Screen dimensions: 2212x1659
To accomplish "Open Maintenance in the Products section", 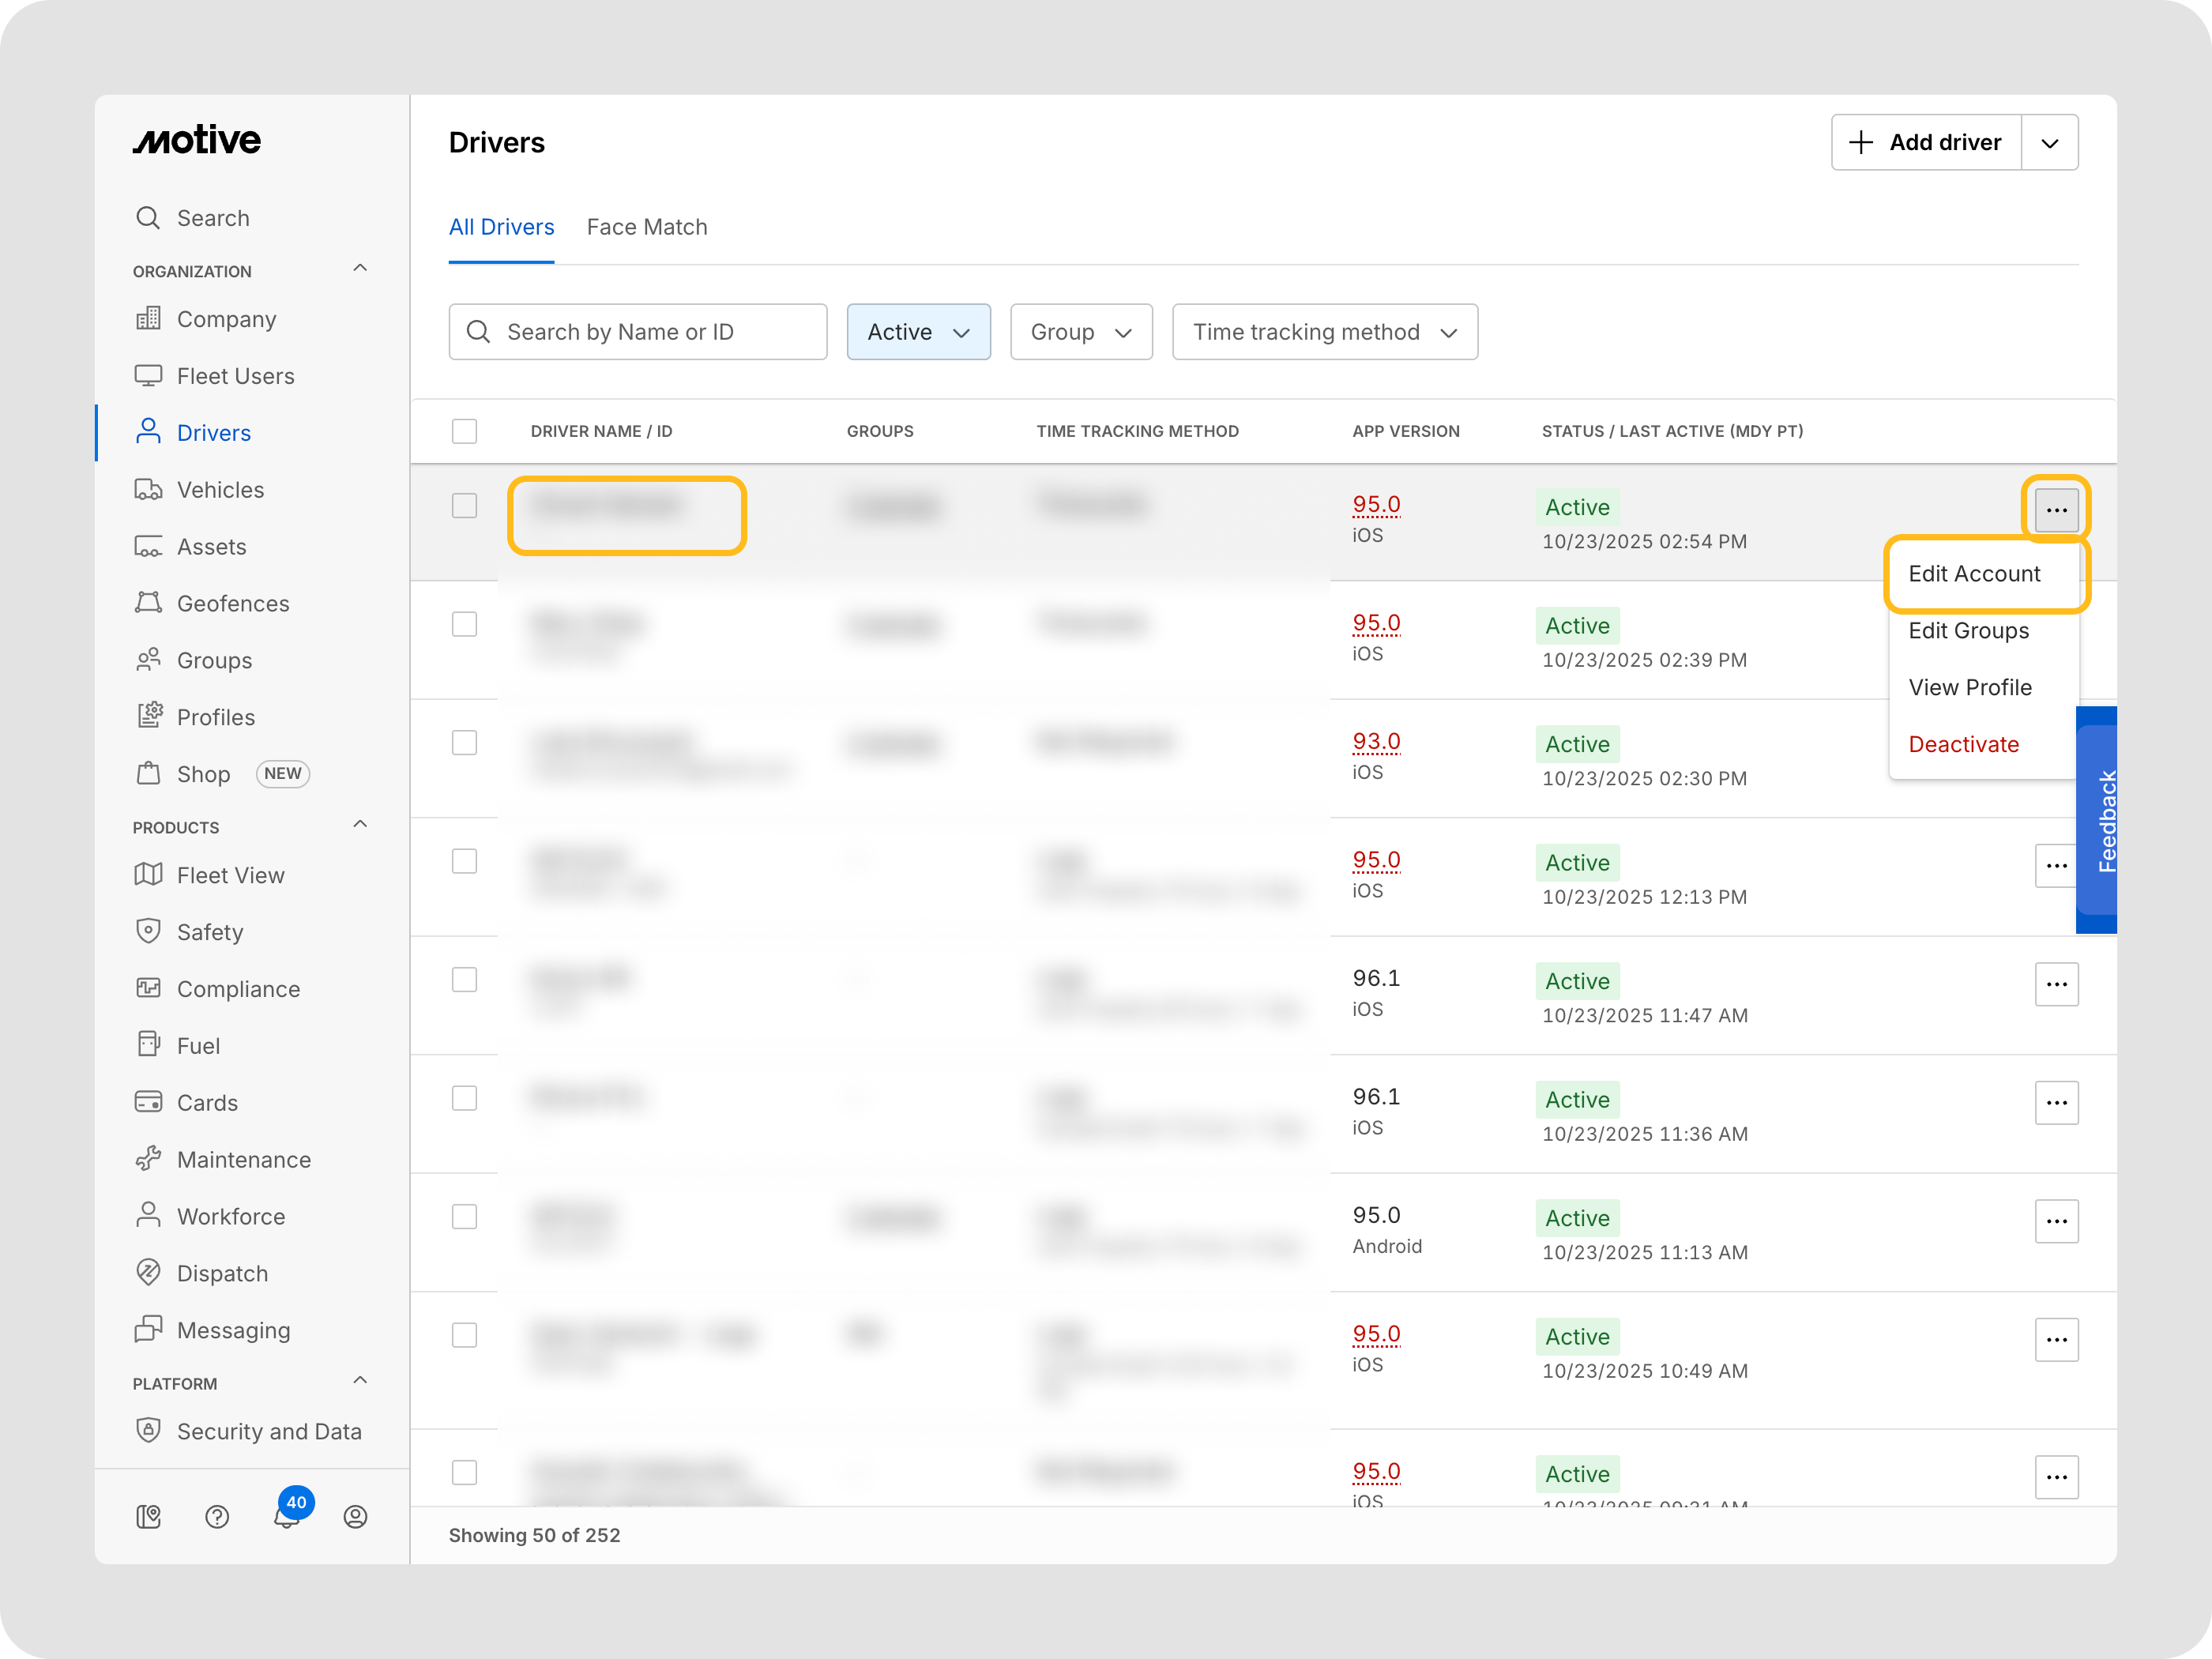I will 243,1160.
